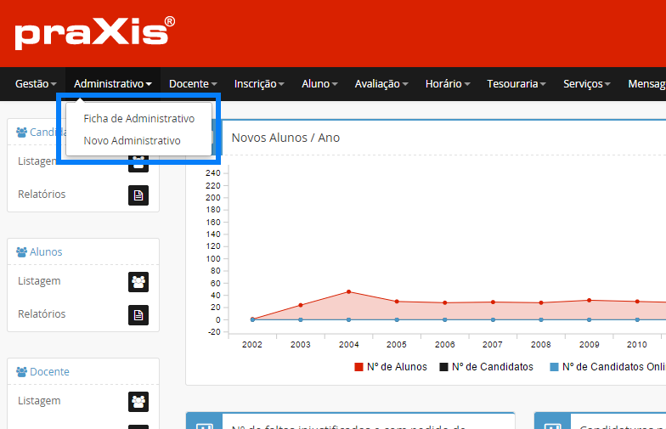Screen dimensions: 666x429
Task: Click the group icon beside Docente heading
Action: (22, 372)
